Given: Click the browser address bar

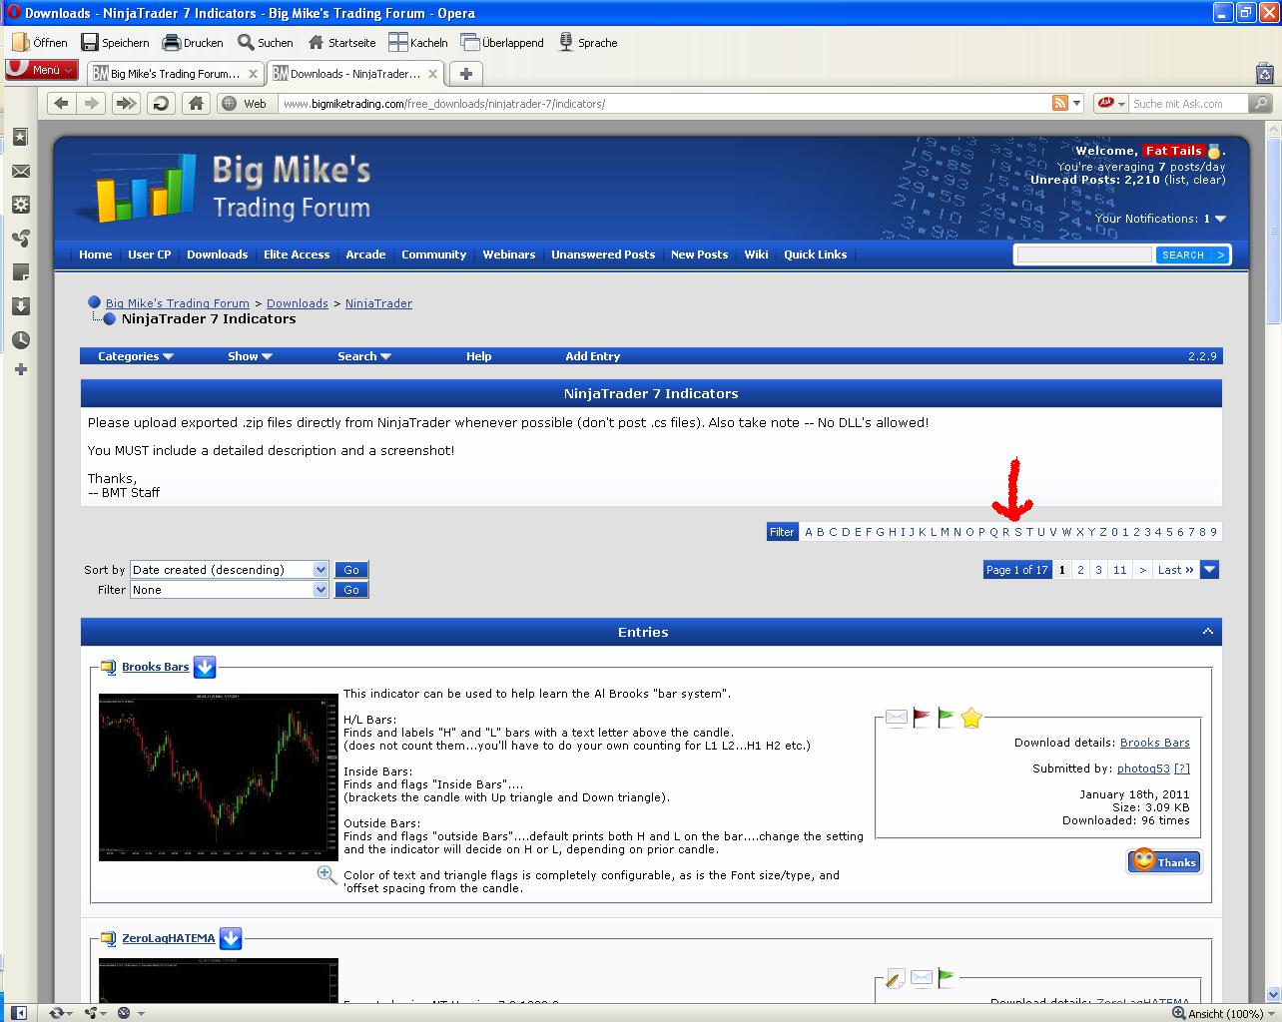Looking at the screenshot, I should click(x=664, y=104).
